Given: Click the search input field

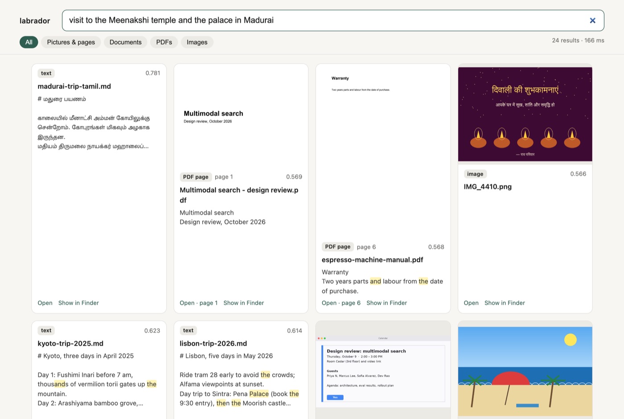Looking at the screenshot, I should click(x=333, y=21).
